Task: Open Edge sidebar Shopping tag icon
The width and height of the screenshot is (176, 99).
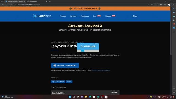Action: pyautogui.click(x=174, y=12)
